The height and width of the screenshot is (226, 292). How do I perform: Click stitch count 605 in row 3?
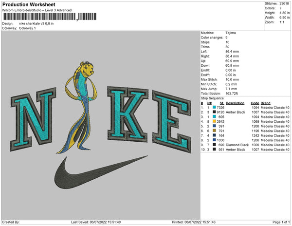[221, 117]
